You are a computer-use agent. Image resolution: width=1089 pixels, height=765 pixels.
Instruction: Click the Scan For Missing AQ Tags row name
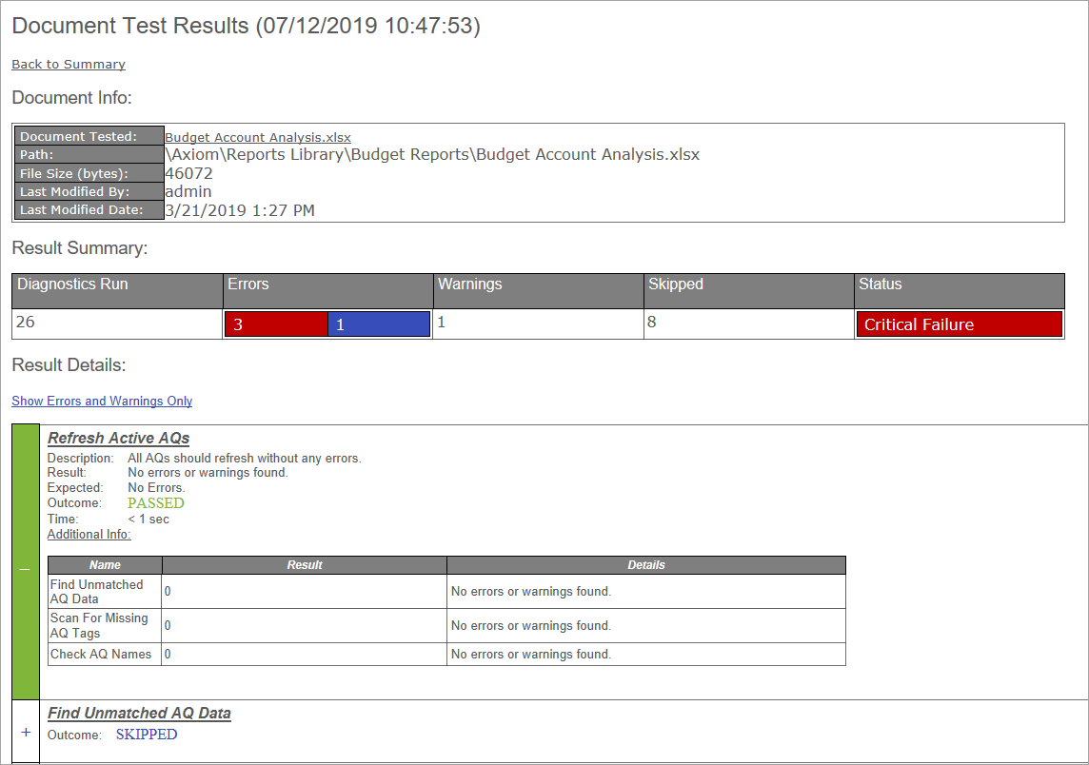(x=99, y=625)
